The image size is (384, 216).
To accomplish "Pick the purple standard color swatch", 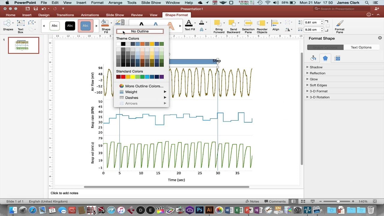I will [162, 77].
